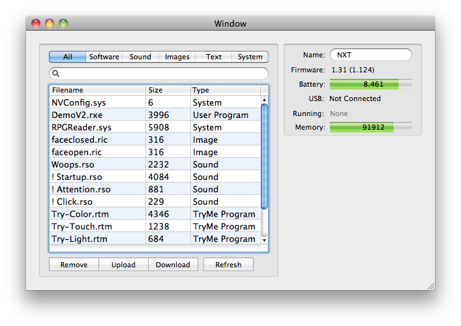Open the System filter tab
Image resolution: width=461 pixels, height=326 pixels.
[250, 57]
